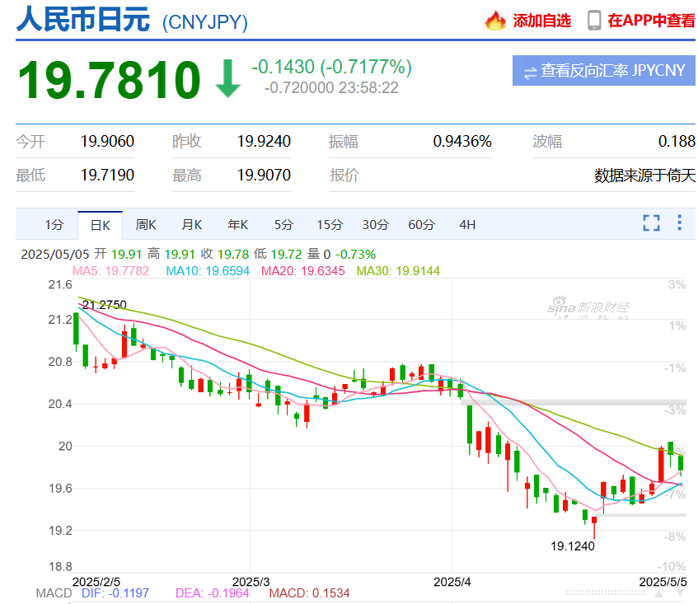Image resolution: width=698 pixels, height=604 pixels.
Task: Open 在APP中查看 link
Action: (651, 21)
